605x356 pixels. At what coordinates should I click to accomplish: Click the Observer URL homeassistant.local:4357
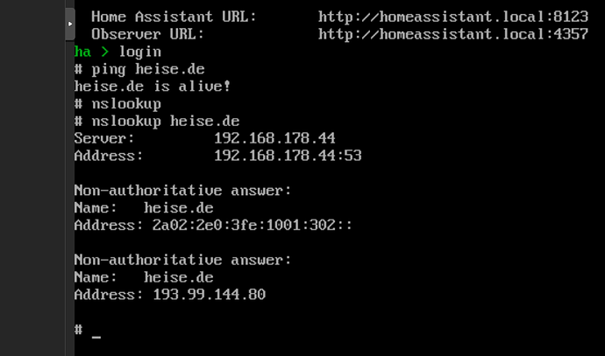tap(452, 34)
